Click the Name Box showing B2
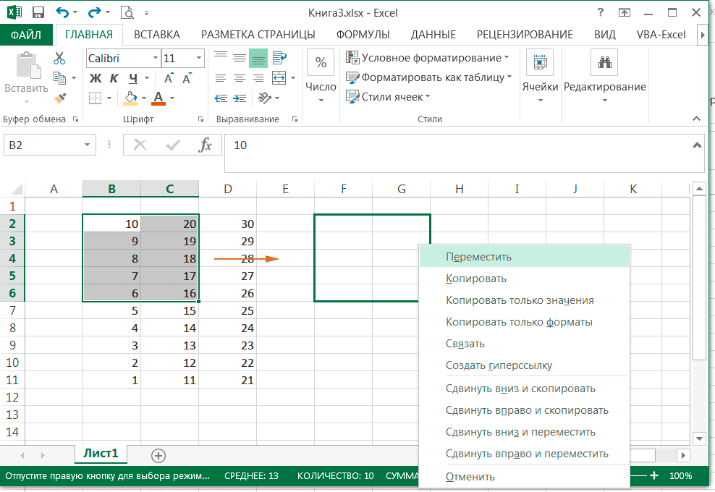The height and width of the screenshot is (492, 715). click(42, 145)
